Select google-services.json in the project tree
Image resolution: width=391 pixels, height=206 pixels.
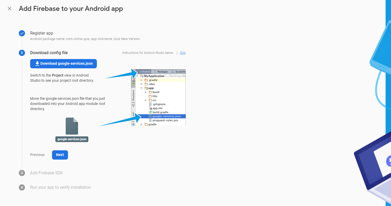[x=166, y=116]
